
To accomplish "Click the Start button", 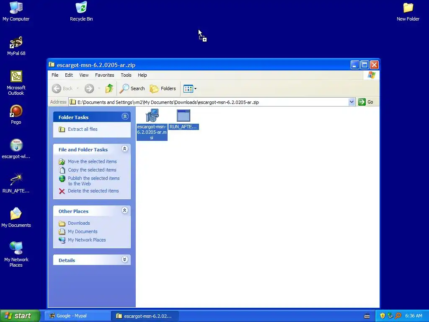I will coord(20,316).
